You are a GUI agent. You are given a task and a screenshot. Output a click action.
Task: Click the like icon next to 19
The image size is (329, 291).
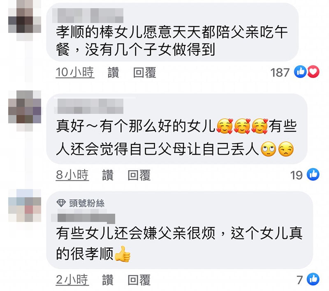coord(313,174)
